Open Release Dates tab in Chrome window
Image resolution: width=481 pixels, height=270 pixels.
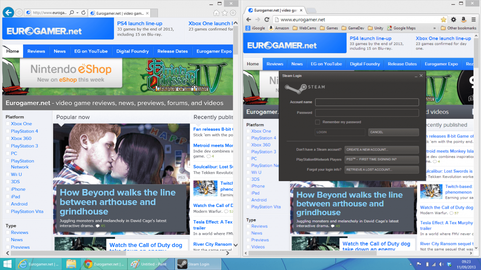tap(402, 64)
